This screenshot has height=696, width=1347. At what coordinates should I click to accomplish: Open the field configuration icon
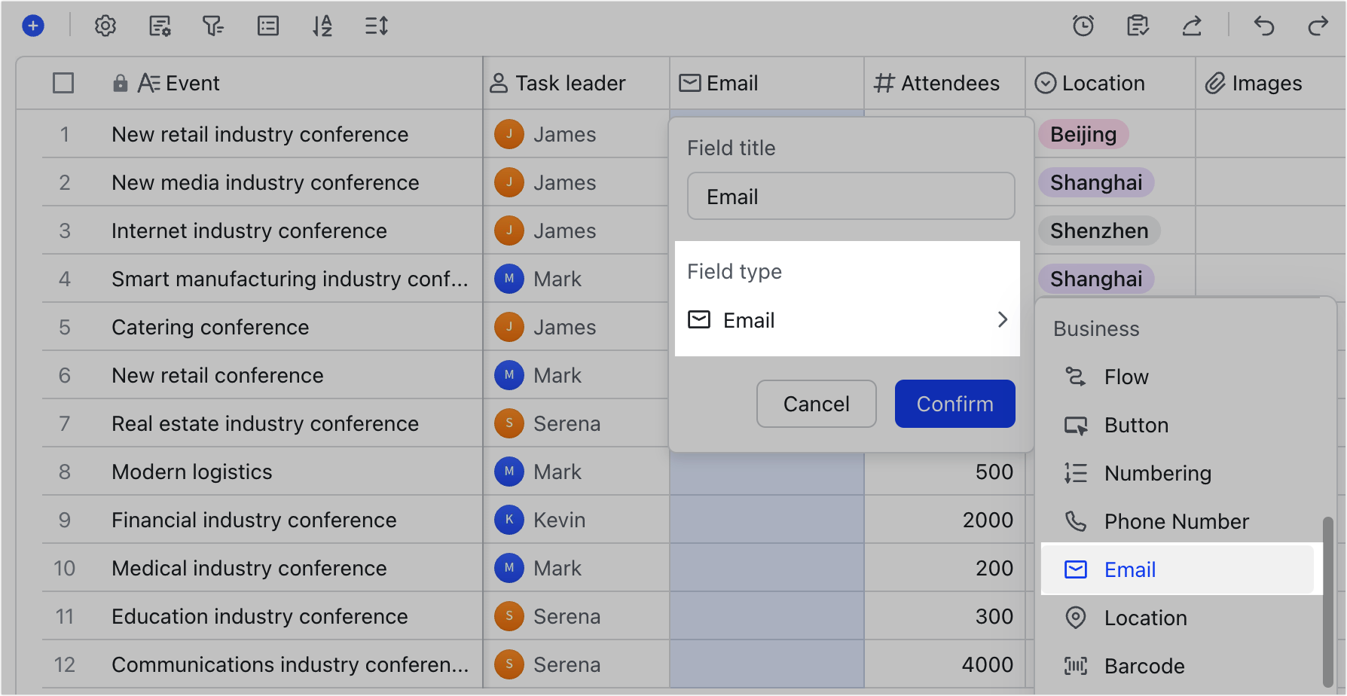(x=160, y=26)
